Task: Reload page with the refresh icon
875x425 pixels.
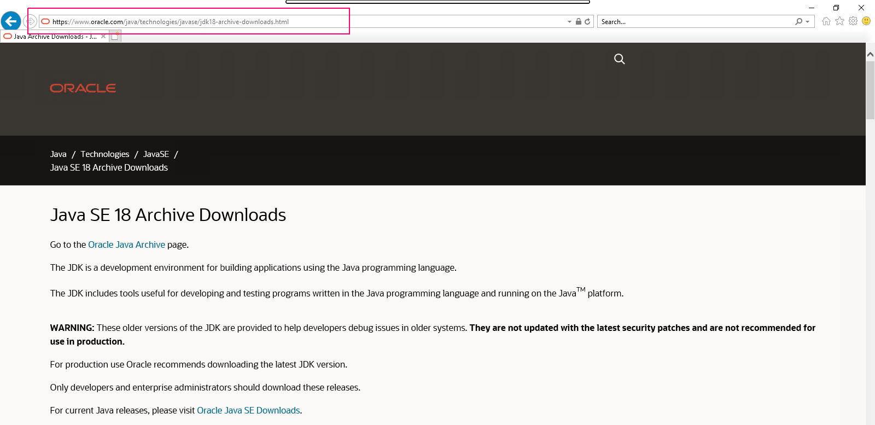Action: 587,21
